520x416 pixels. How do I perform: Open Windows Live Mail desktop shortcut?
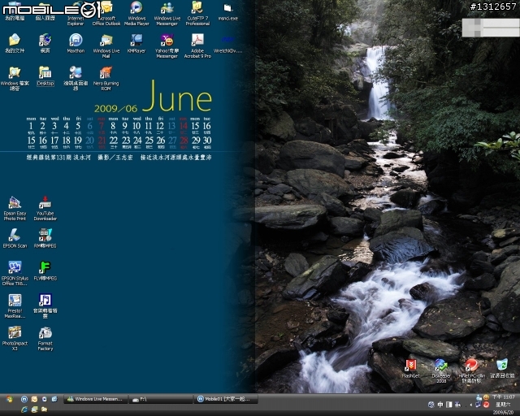(106, 45)
